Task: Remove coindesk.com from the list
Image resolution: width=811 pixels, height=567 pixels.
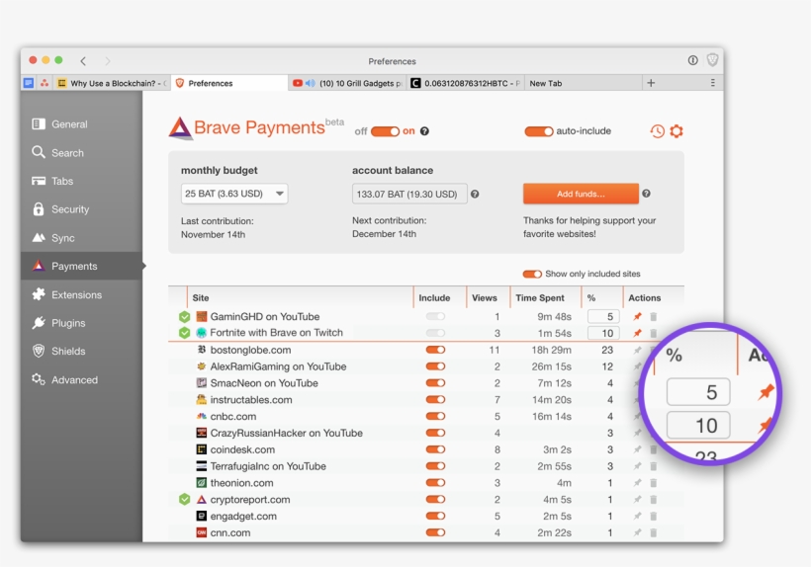Action: click(653, 449)
